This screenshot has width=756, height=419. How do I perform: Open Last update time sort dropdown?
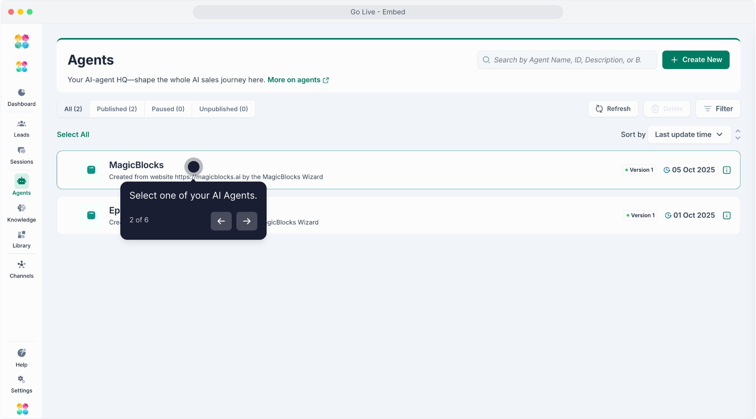tap(689, 135)
